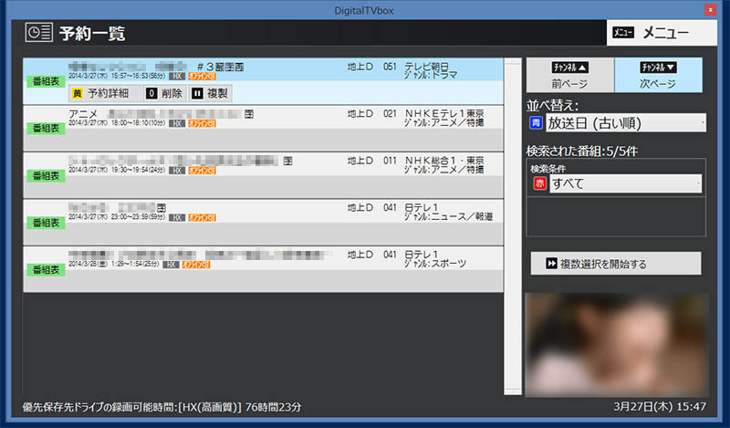Click the blue 青 icon beside the sort dropdown
The image size is (730, 428).
[536, 122]
